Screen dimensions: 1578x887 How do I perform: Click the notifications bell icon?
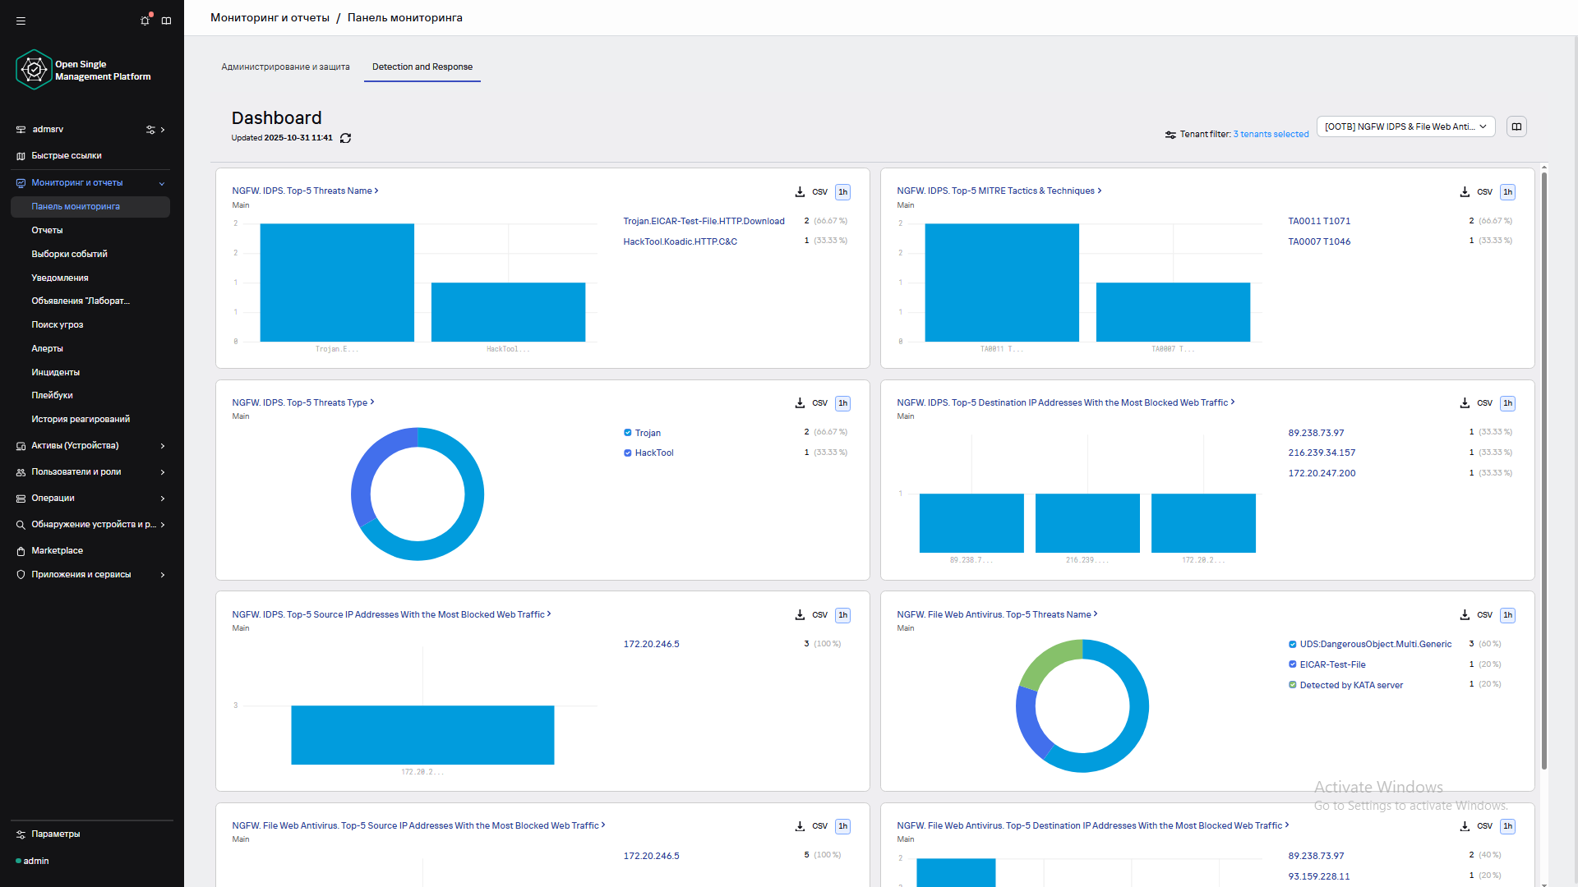(145, 21)
